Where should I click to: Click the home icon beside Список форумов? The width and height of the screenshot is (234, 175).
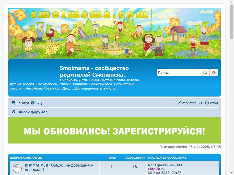coord(13,112)
